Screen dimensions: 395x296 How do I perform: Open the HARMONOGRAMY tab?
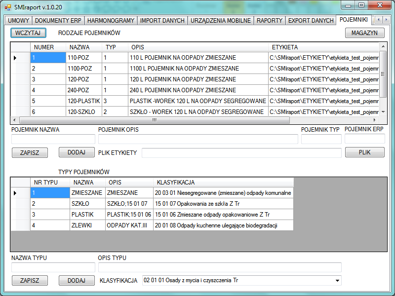pyautogui.click(x=111, y=21)
